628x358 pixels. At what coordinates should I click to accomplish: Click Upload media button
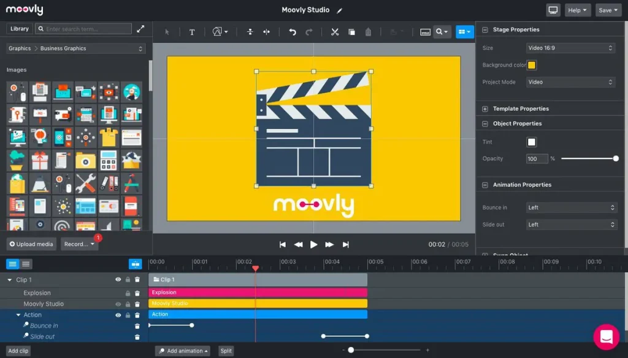[x=31, y=244]
